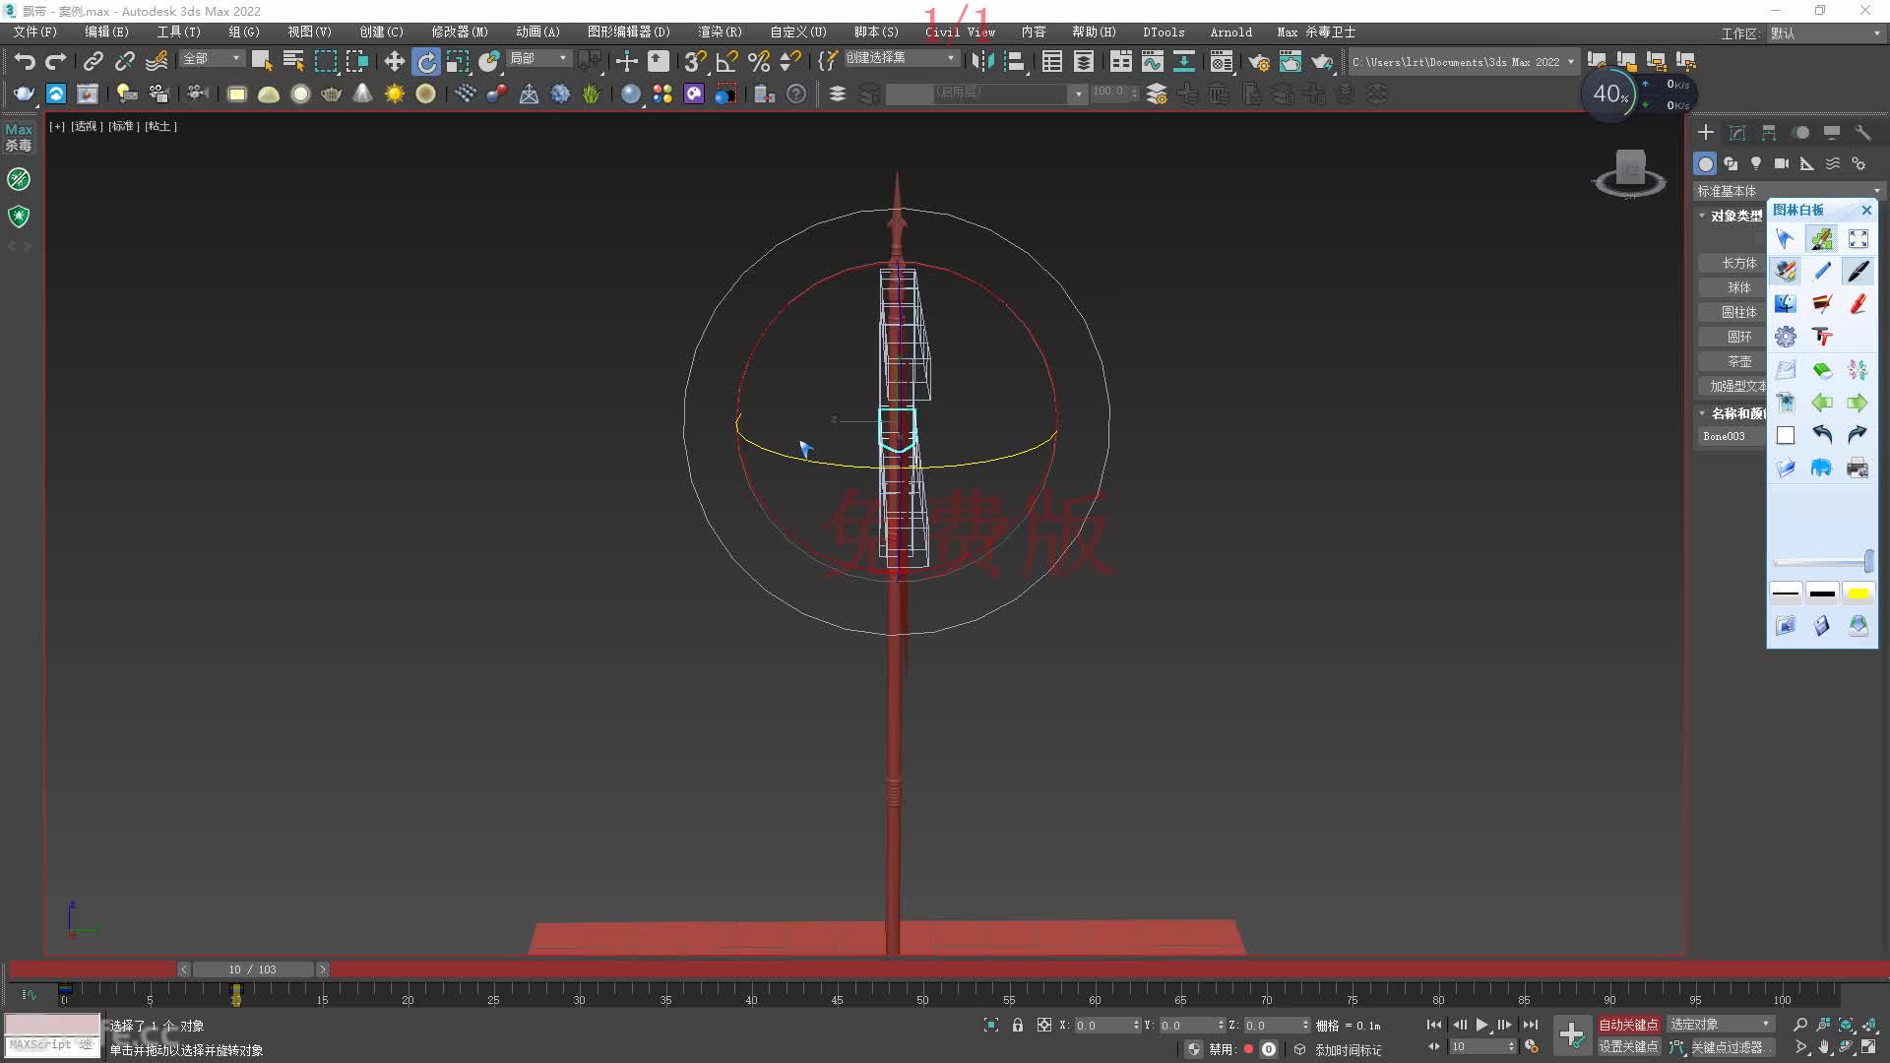Activate the Select Object tool
Screen dimensions: 1890x1063
coord(262,61)
